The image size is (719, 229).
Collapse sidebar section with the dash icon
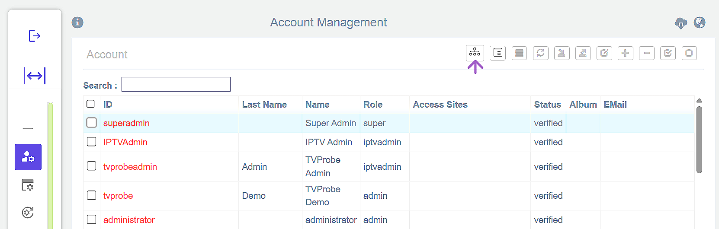28,128
